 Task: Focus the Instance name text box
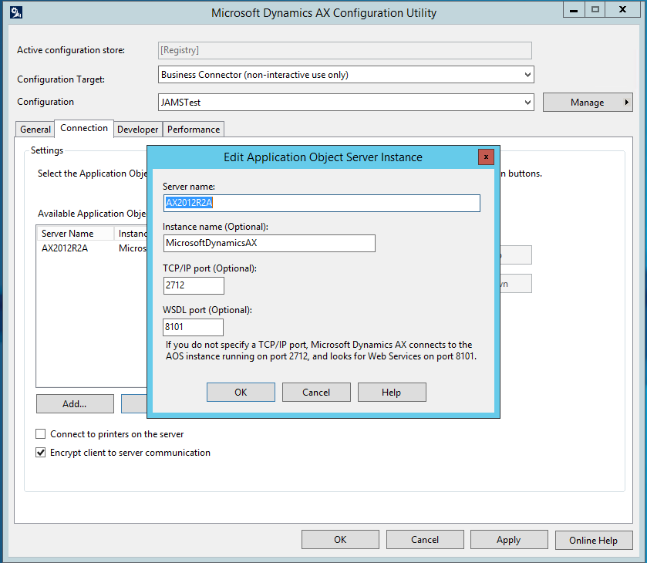pyautogui.click(x=269, y=244)
